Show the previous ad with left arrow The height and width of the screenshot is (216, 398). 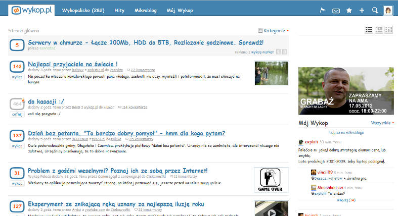(x=279, y=52)
